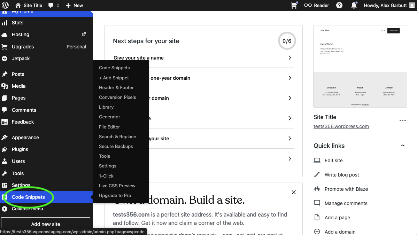
Task: Open the chevron on the domain step row
Action: (x=290, y=98)
